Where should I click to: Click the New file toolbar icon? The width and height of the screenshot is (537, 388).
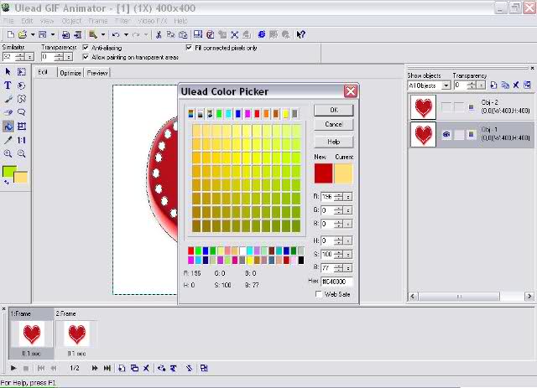[x=10, y=34]
